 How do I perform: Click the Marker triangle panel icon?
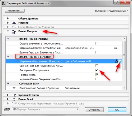pyautogui.click(x=14, y=23)
